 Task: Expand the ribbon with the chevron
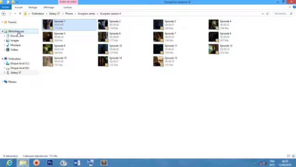click(x=290, y=7)
